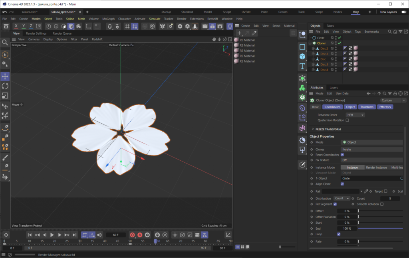409x258 pixels.
Task: Disable the Loop checkbox
Action: tap(339, 234)
